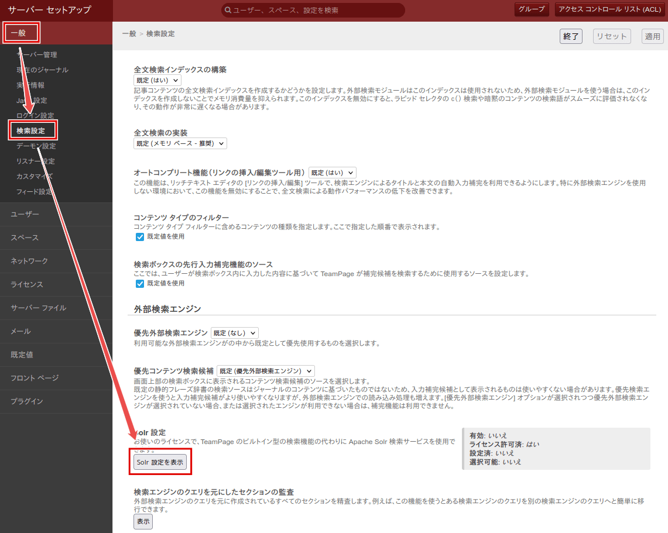Open サーバー管理 in the sidebar
This screenshot has width=668, height=533.
coord(37,54)
